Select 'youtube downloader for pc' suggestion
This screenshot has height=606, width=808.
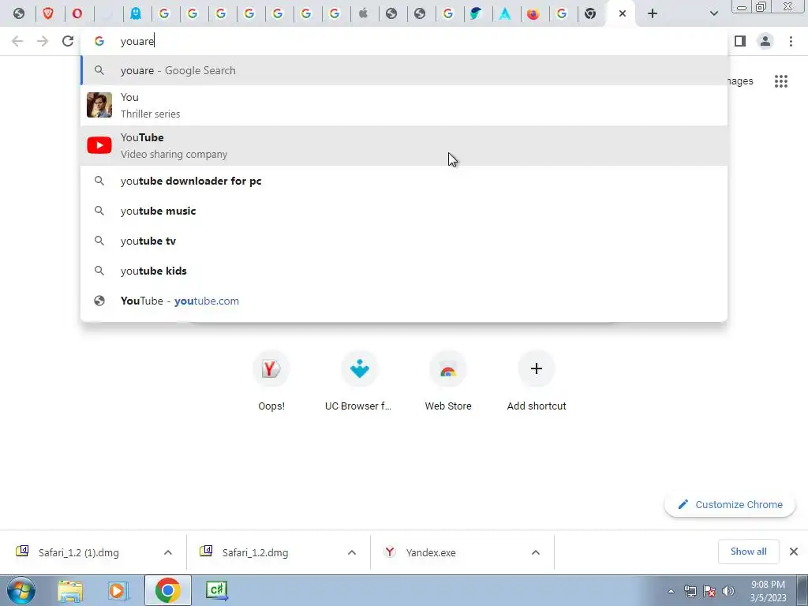404,181
